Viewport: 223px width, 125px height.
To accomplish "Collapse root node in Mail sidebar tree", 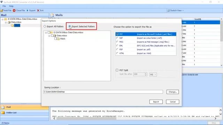I will click(2, 19).
